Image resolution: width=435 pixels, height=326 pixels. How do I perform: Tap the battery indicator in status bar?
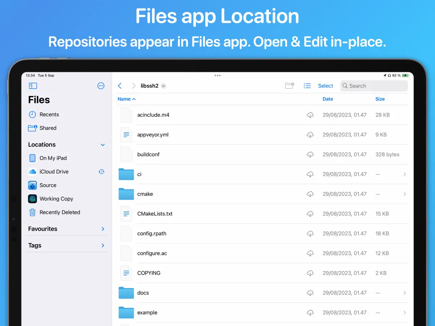[x=406, y=75]
